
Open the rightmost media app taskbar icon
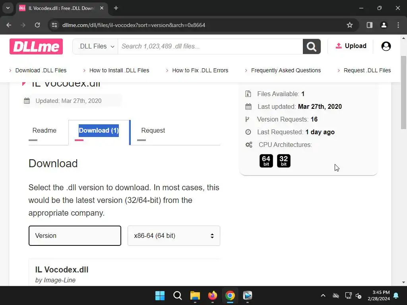247,295
